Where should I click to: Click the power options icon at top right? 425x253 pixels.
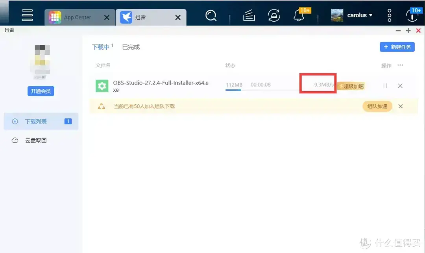pos(412,16)
